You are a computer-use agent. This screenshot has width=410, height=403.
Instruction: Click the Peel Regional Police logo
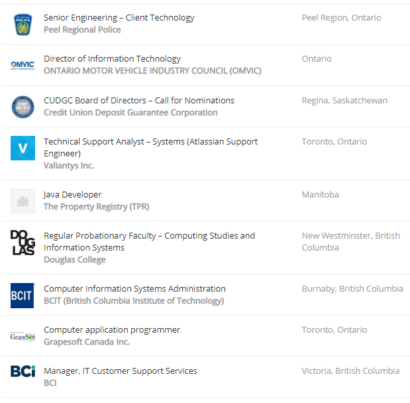(23, 25)
